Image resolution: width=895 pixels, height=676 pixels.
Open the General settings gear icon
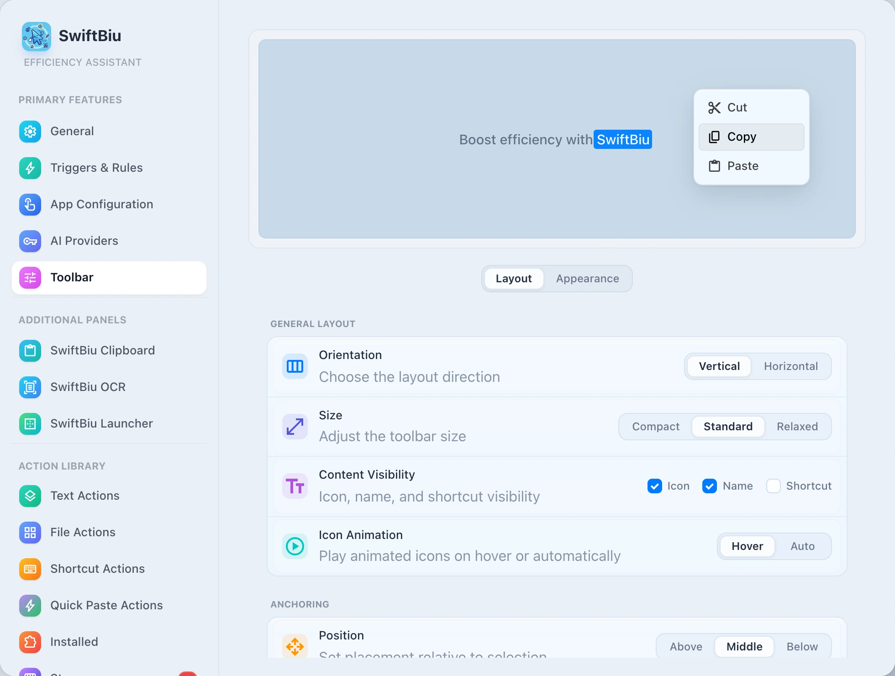coord(30,132)
